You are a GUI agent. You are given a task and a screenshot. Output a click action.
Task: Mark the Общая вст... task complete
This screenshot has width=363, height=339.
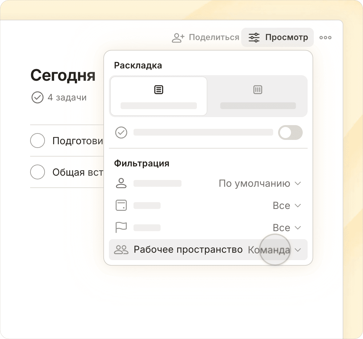[38, 172]
